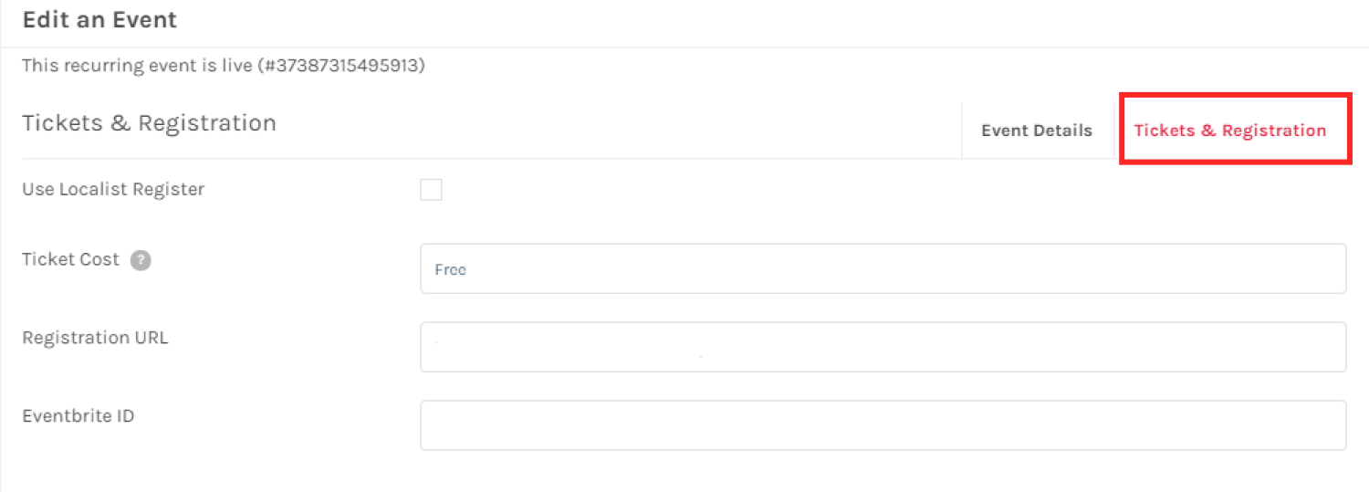
Task: Select the Tickets & Registration tab
Action: [1229, 131]
